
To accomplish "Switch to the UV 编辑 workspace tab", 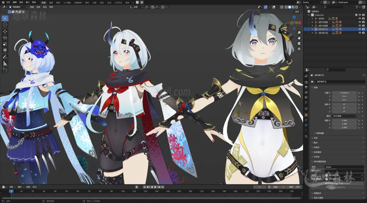I will click(x=67, y=3).
